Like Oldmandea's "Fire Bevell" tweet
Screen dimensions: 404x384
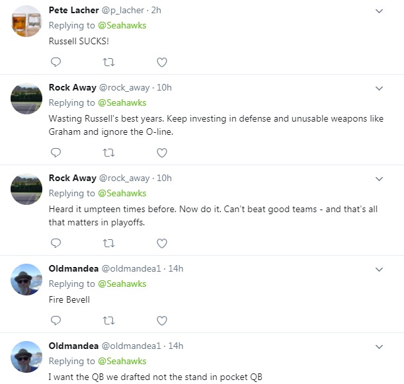(162, 321)
